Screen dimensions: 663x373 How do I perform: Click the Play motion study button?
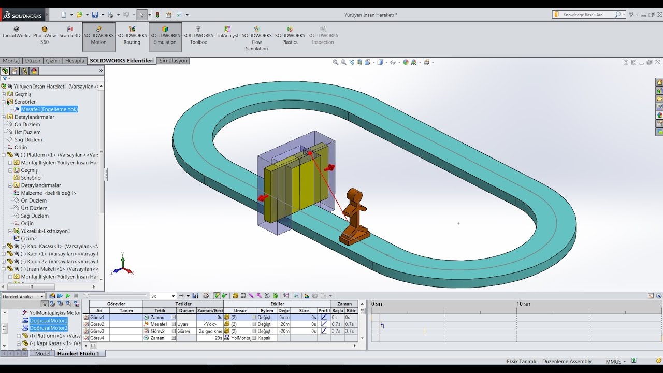click(x=68, y=296)
